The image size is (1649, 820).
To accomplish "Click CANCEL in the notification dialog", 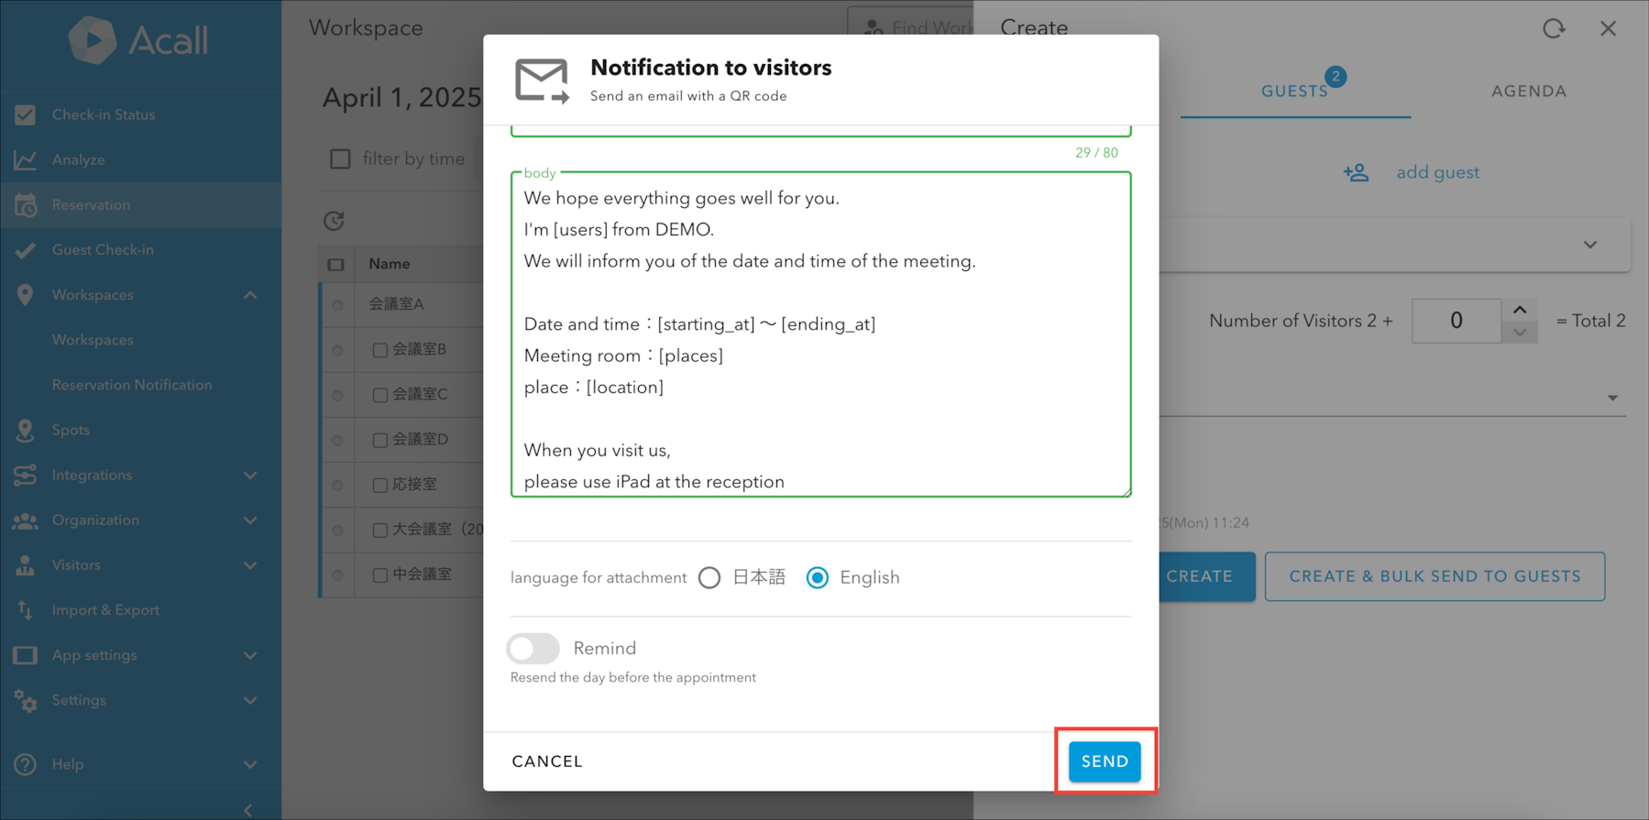I will [x=547, y=761].
